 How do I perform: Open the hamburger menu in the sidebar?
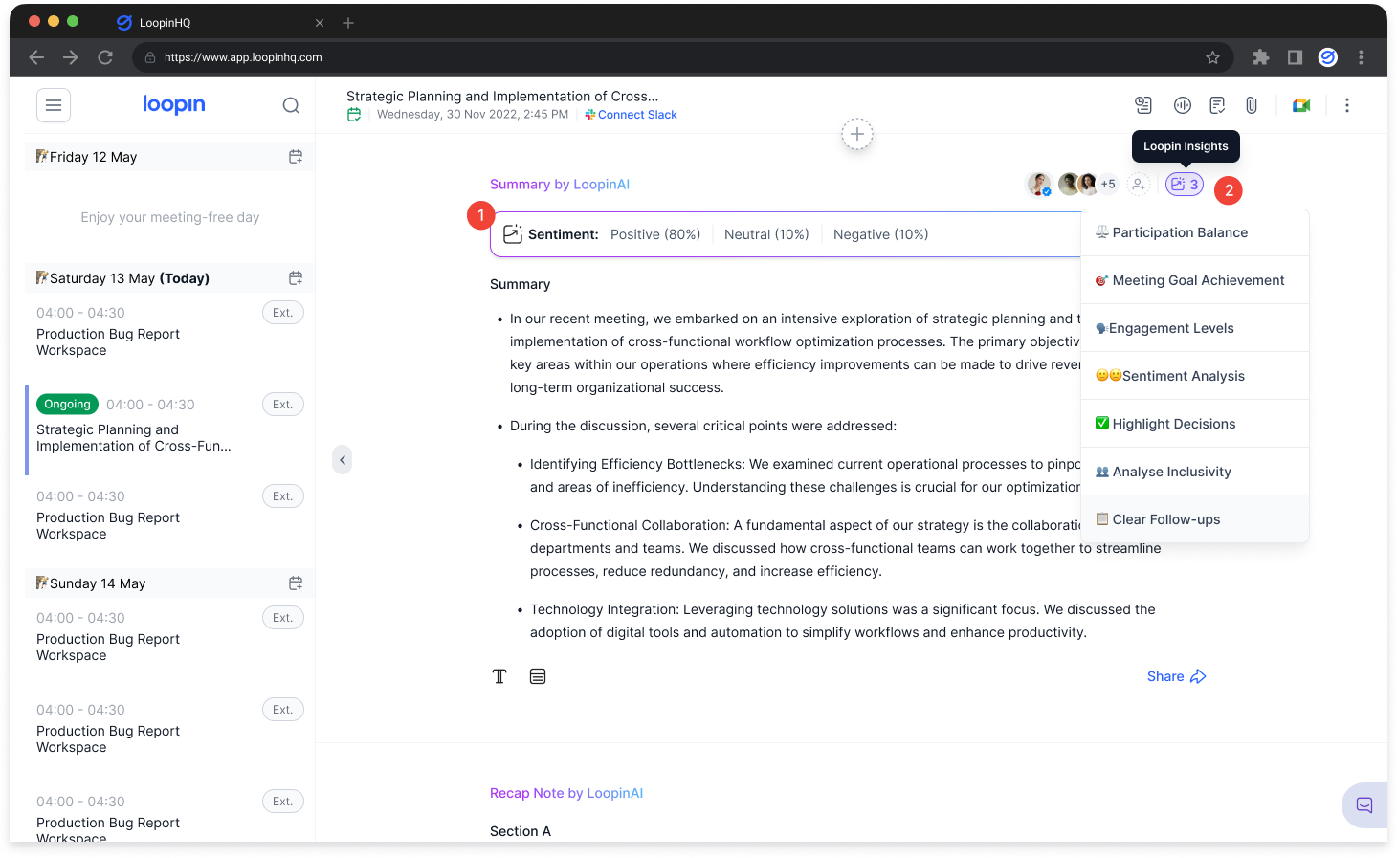tap(54, 105)
